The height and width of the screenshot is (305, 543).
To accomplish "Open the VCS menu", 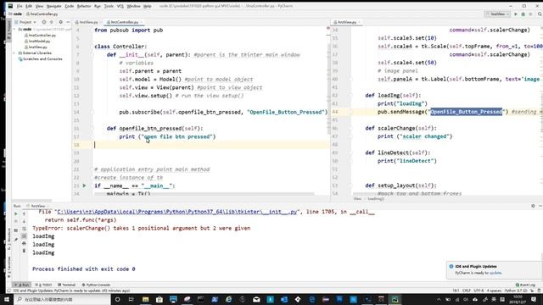I will tap(120, 6).
